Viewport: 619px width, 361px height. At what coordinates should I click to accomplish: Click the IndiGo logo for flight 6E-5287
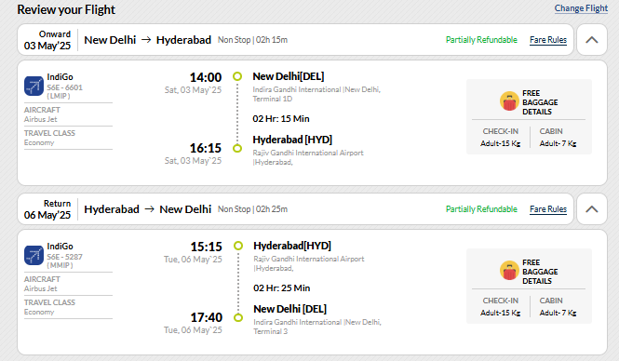(34, 255)
